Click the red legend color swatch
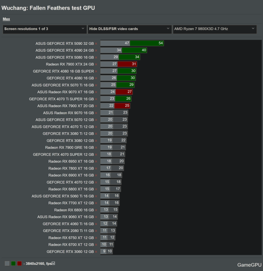This screenshot has height=271, width=263. click(19, 263)
